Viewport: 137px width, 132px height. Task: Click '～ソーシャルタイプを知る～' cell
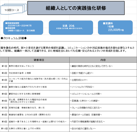point(103,87)
